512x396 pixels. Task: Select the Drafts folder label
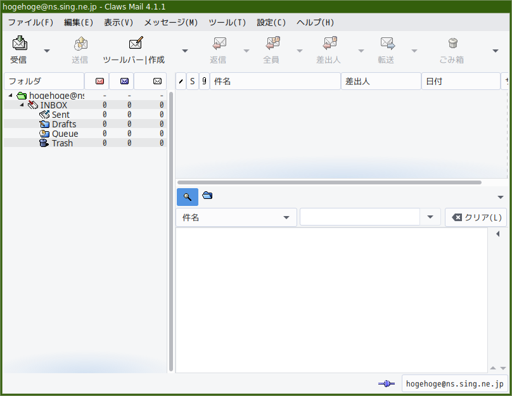pos(64,124)
